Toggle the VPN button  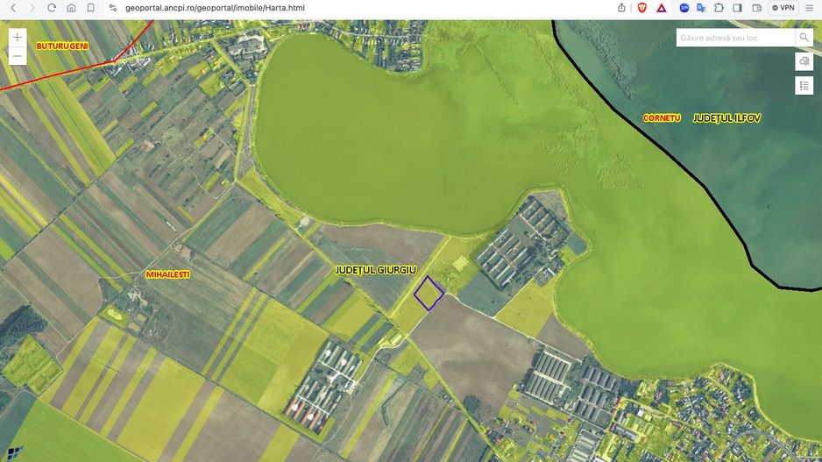pos(783,8)
